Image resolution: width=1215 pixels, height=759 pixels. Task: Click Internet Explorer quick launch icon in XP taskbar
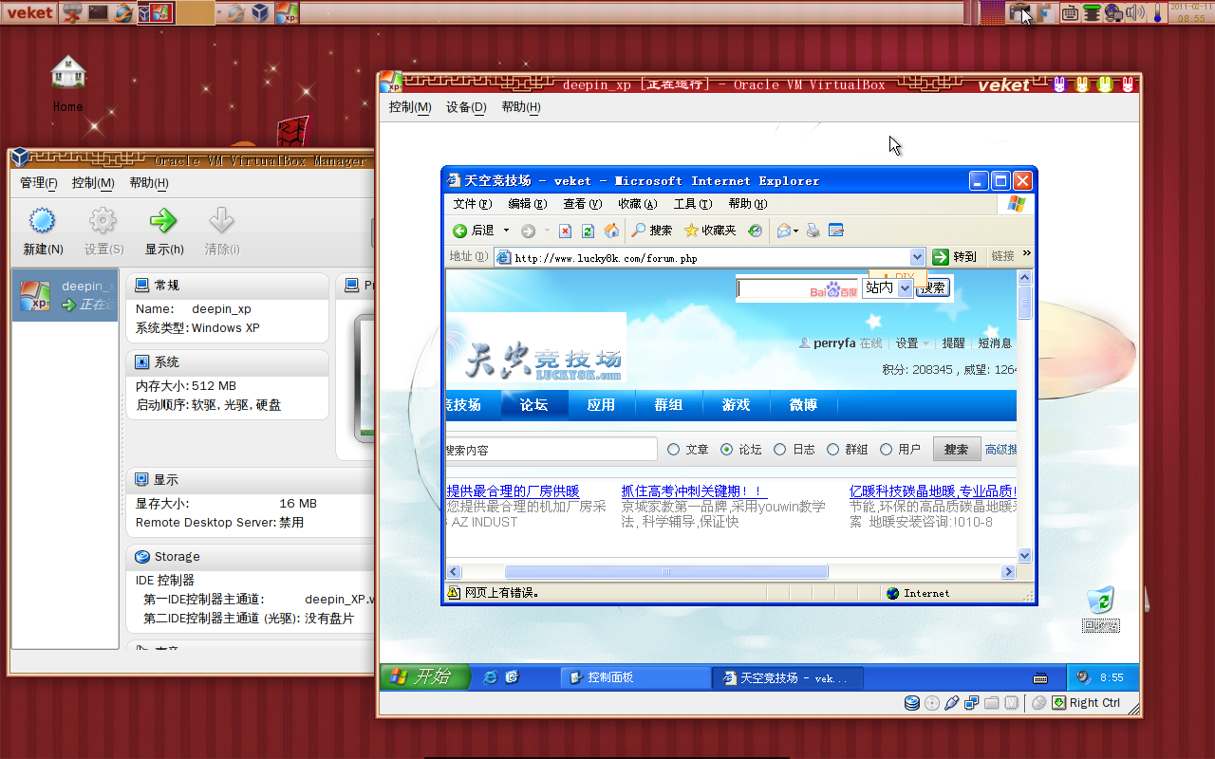[x=491, y=677]
